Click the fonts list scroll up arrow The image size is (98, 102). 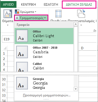[76, 24]
